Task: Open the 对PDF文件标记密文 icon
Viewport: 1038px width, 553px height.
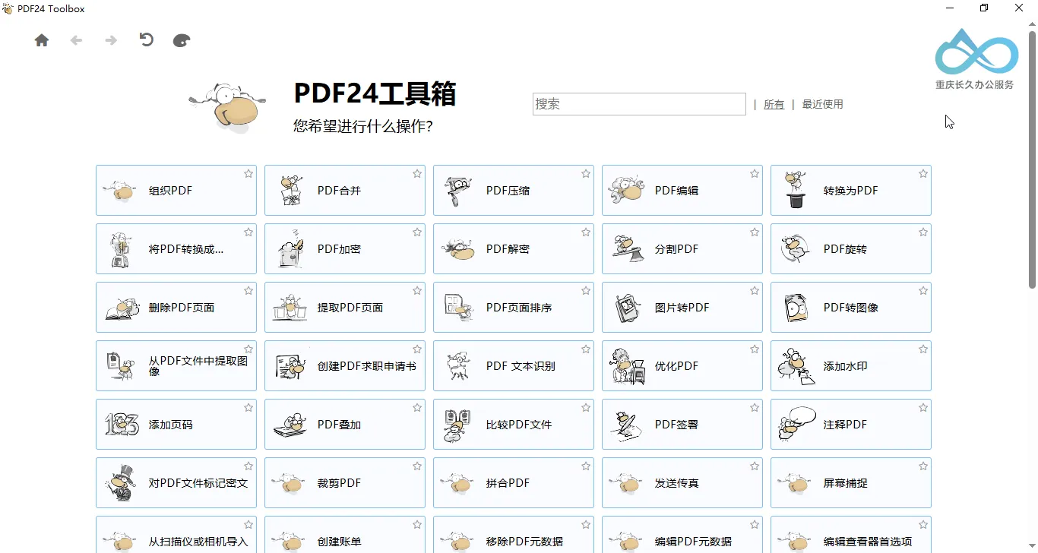Action: point(120,483)
